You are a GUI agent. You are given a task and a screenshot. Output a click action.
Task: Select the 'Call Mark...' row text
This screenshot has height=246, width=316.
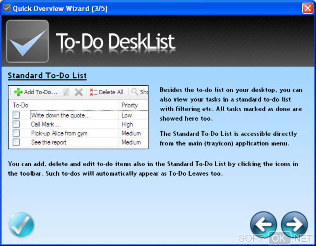pos(45,124)
